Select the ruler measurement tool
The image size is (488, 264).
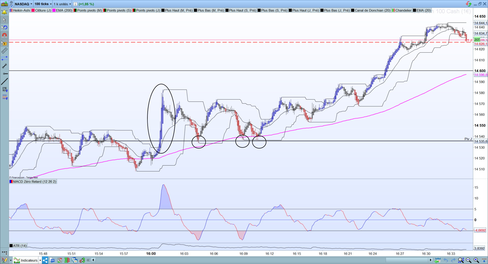point(4,51)
